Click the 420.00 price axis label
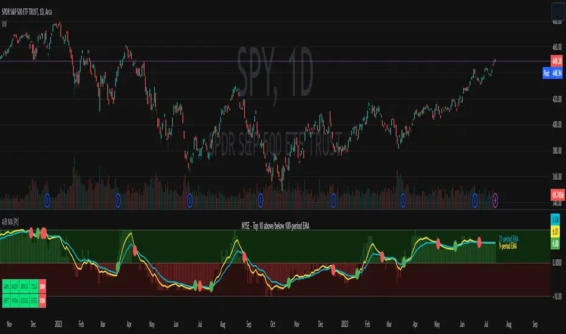566x334 pixels. click(557, 99)
